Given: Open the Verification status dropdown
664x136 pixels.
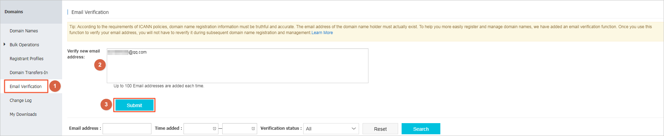Looking at the screenshot, I should point(331,129).
